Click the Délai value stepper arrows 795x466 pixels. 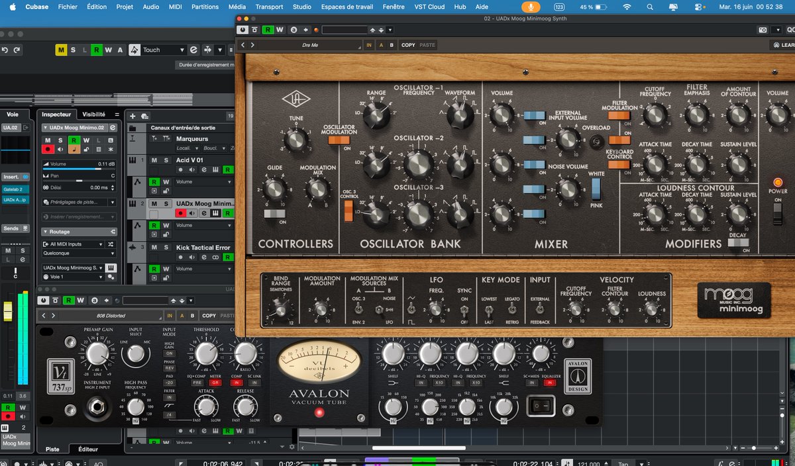click(113, 187)
